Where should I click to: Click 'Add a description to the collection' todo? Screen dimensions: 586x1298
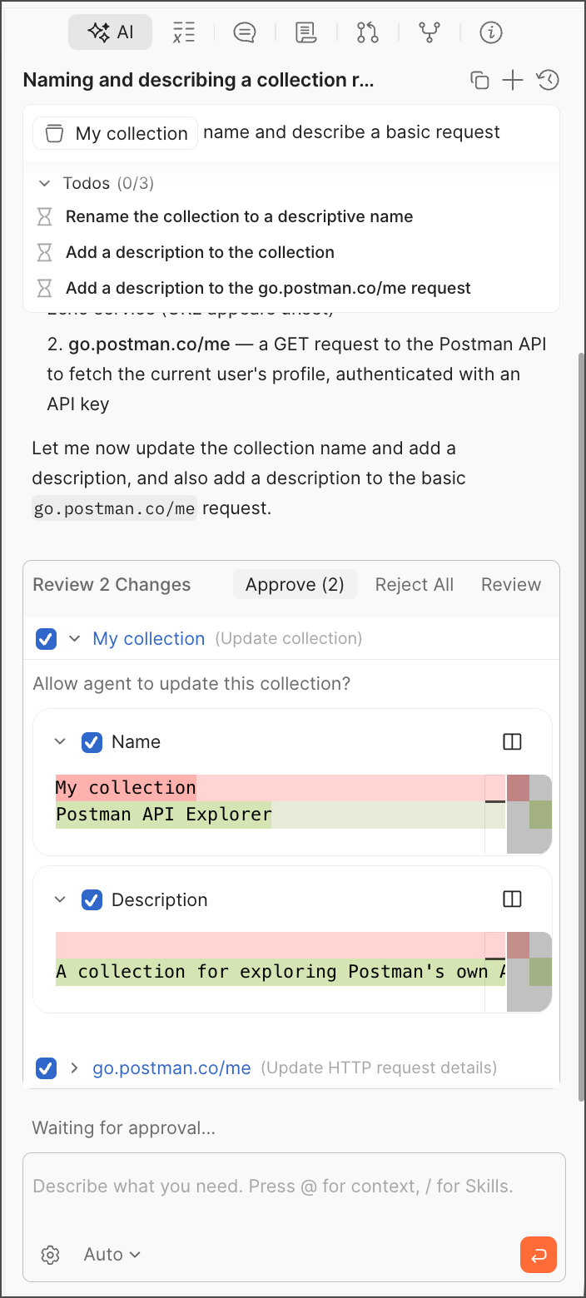200,253
